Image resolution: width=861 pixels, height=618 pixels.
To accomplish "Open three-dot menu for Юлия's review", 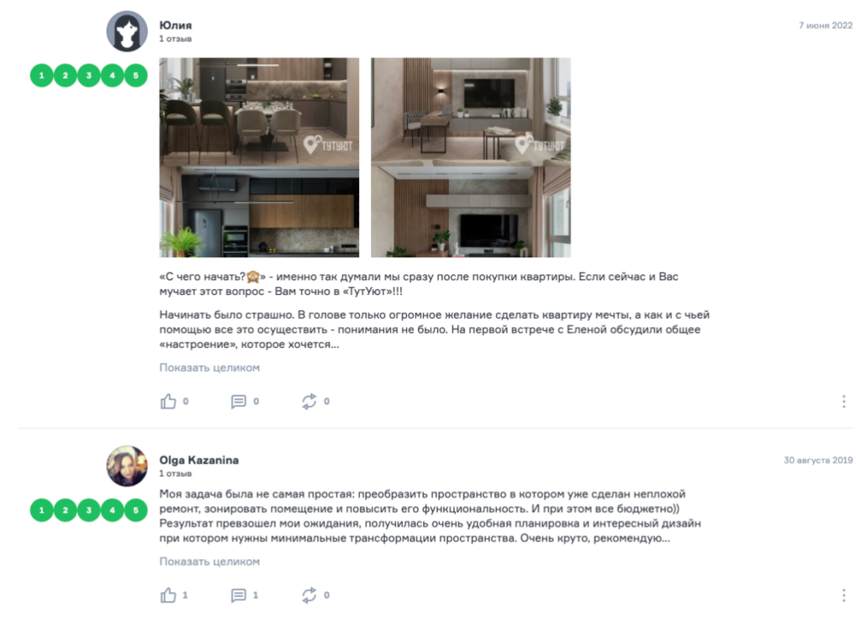I will tap(843, 402).
